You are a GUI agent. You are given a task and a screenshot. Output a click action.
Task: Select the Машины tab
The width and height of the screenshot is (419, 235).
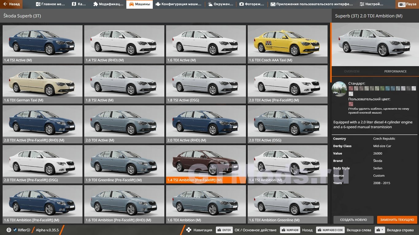coord(140,4)
